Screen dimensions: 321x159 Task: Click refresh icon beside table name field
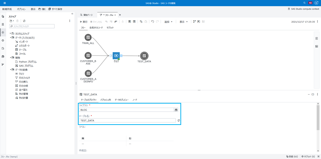179,121
